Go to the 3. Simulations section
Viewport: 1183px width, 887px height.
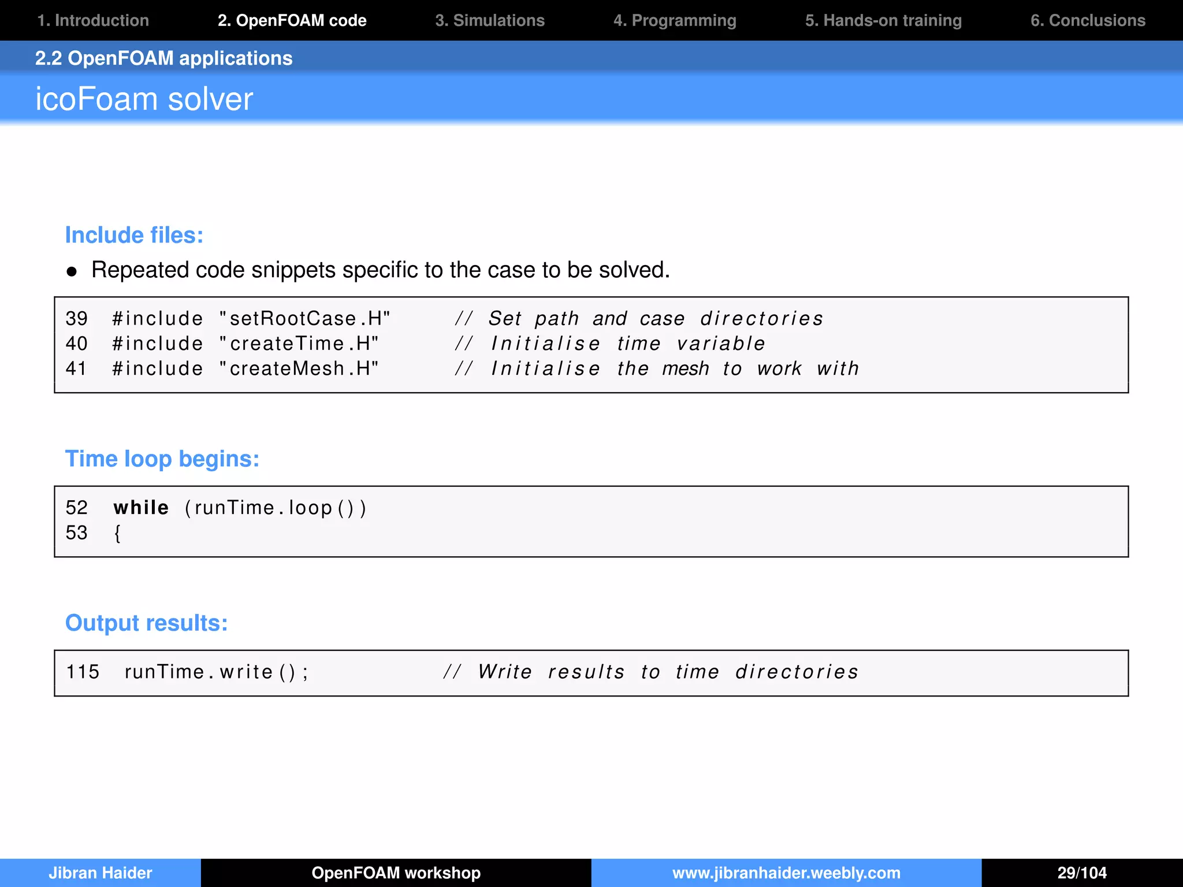(490, 20)
